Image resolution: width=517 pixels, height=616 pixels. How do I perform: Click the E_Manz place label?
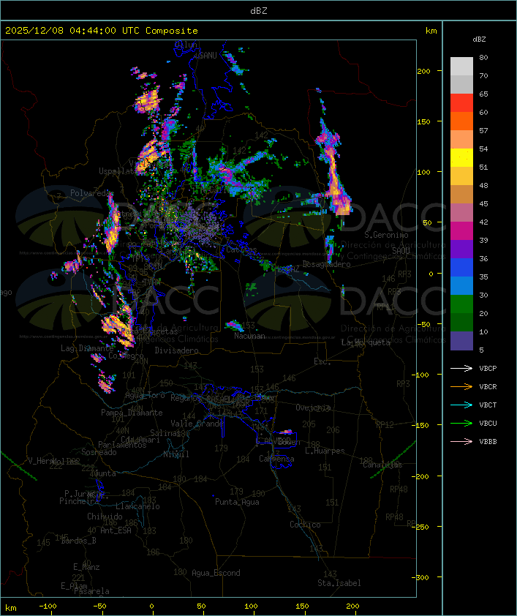tap(86, 567)
